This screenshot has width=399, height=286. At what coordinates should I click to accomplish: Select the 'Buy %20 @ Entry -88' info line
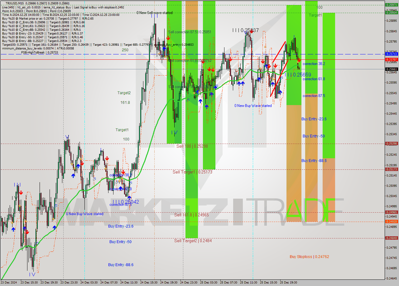[42, 41]
